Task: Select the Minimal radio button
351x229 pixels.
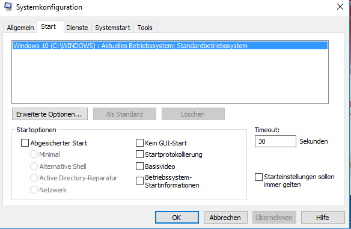Action: 34,154
